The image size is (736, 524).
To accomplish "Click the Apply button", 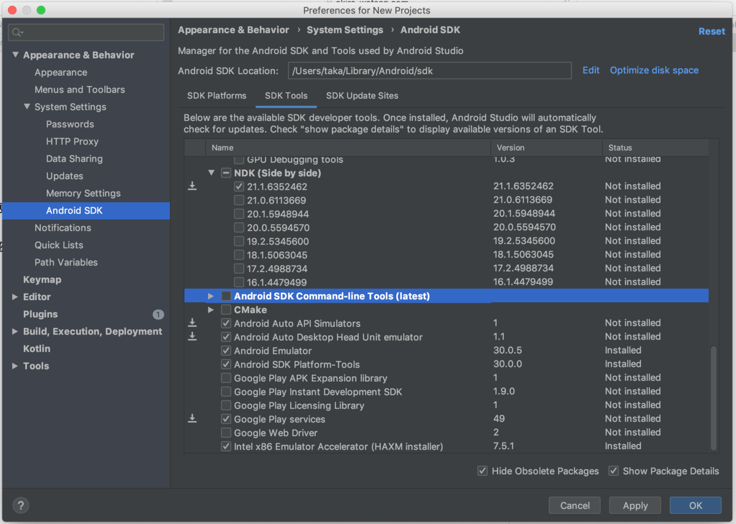I will pyautogui.click(x=635, y=506).
